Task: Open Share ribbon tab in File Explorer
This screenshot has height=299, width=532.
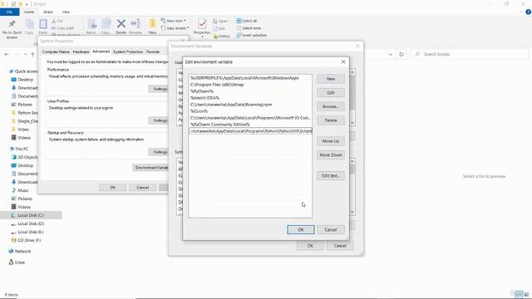Action: (48, 12)
